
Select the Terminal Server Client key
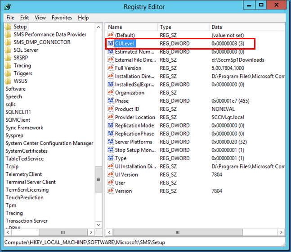[31, 182]
